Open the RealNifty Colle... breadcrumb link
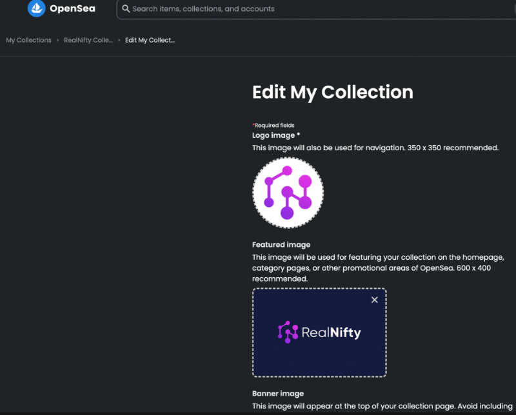Viewport: 516px width, 415px height. click(x=88, y=40)
